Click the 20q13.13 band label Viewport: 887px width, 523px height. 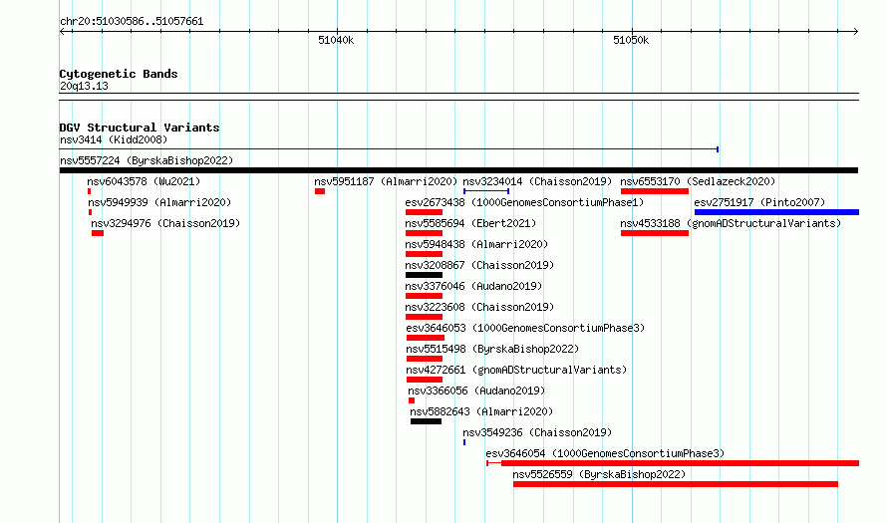[84, 86]
